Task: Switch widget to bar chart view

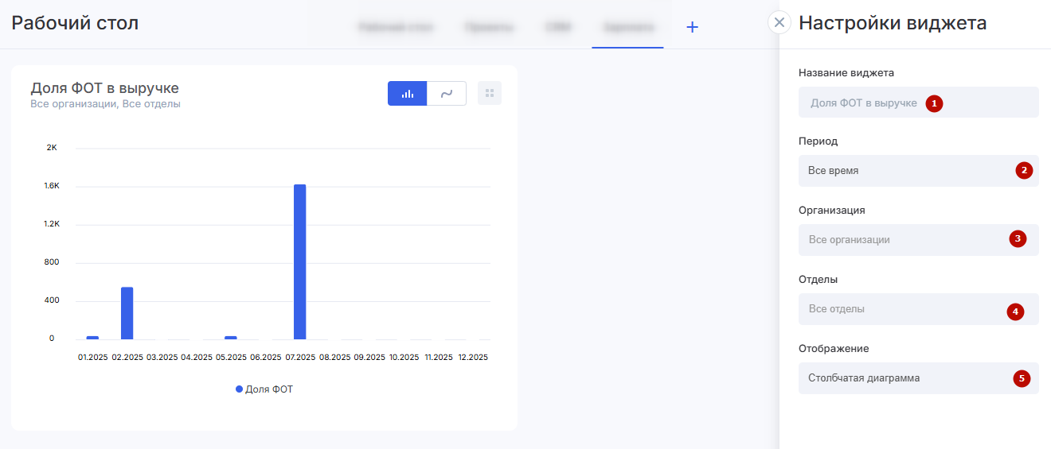Action: coord(407,94)
